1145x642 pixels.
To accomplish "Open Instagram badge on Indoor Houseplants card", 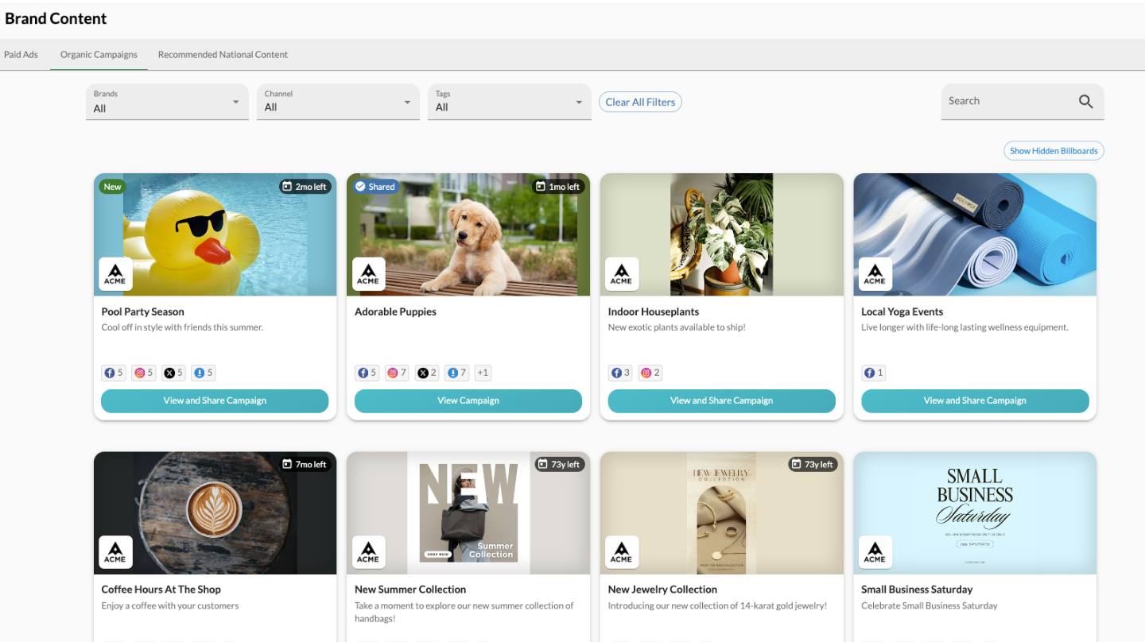I will [650, 373].
